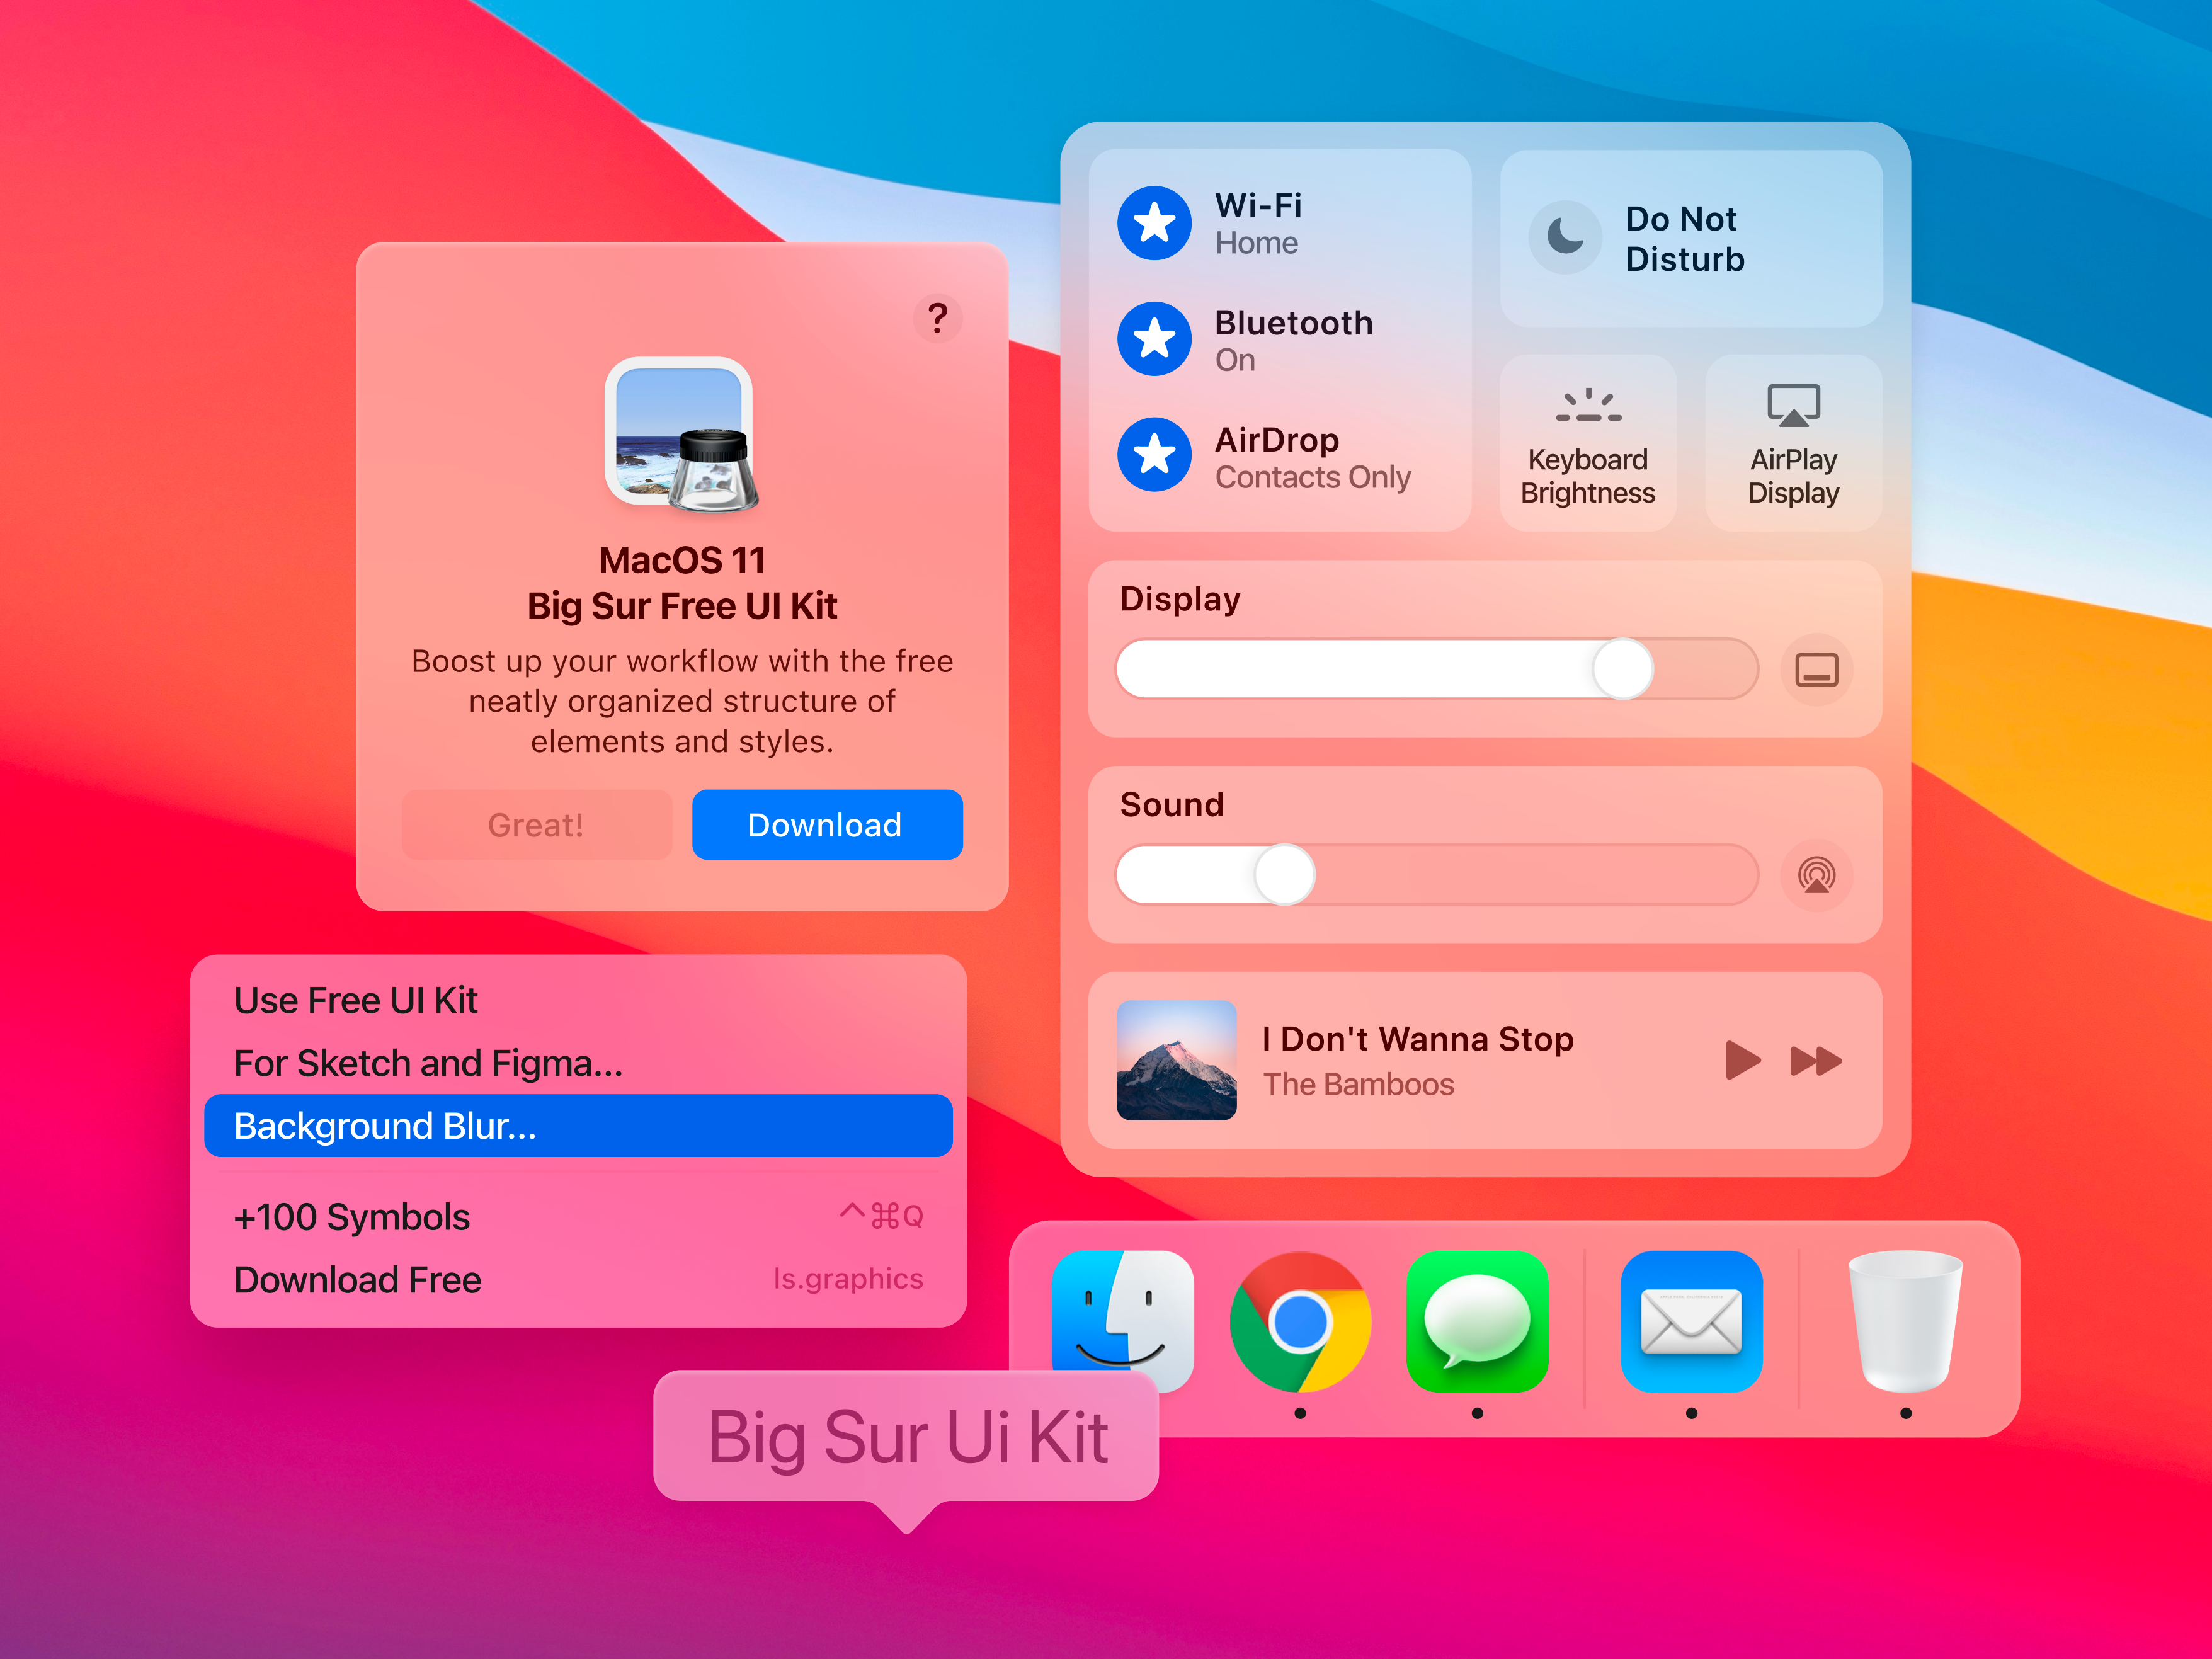
Task: Click the display icon beside brightness slider
Action: coord(1816,669)
